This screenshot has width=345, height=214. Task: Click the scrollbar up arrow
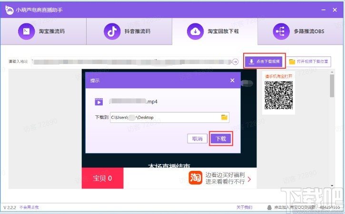click(332, 72)
